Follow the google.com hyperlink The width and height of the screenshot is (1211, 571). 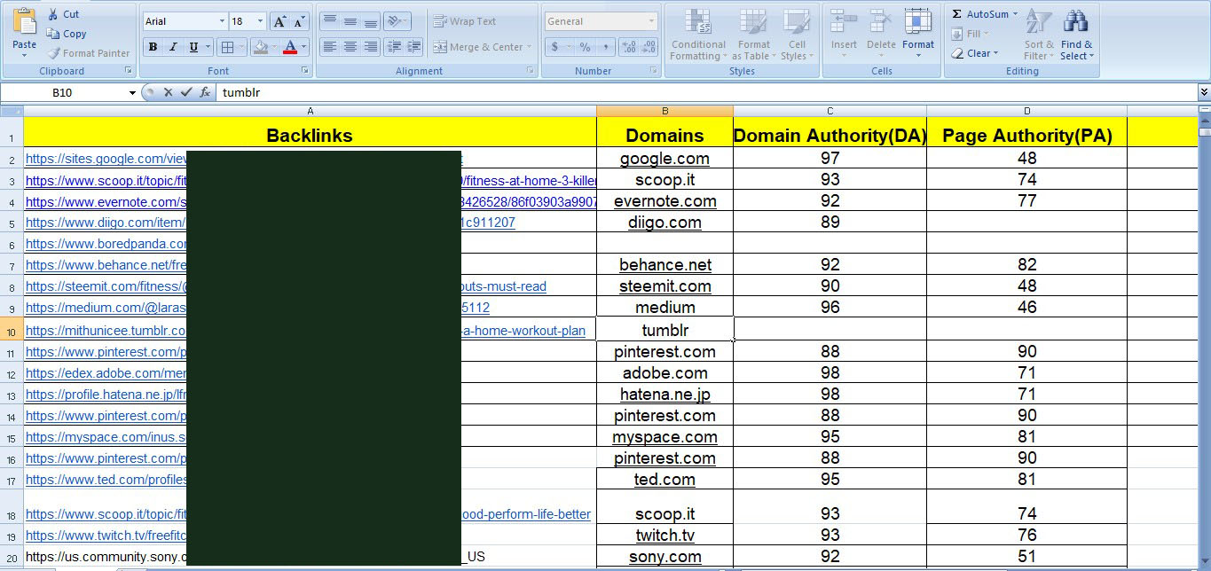(664, 159)
